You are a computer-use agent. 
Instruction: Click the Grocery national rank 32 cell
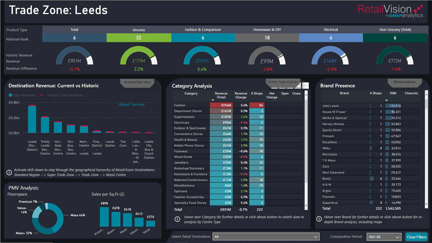tap(139, 38)
